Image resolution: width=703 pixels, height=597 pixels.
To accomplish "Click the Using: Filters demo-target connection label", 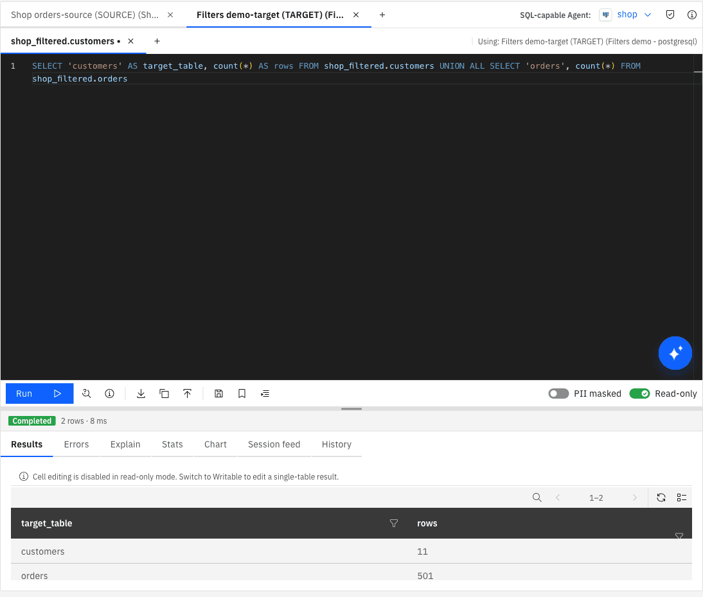I will click(587, 41).
